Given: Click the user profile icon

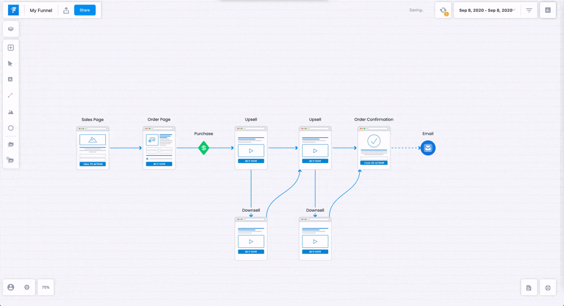Looking at the screenshot, I should point(11,287).
